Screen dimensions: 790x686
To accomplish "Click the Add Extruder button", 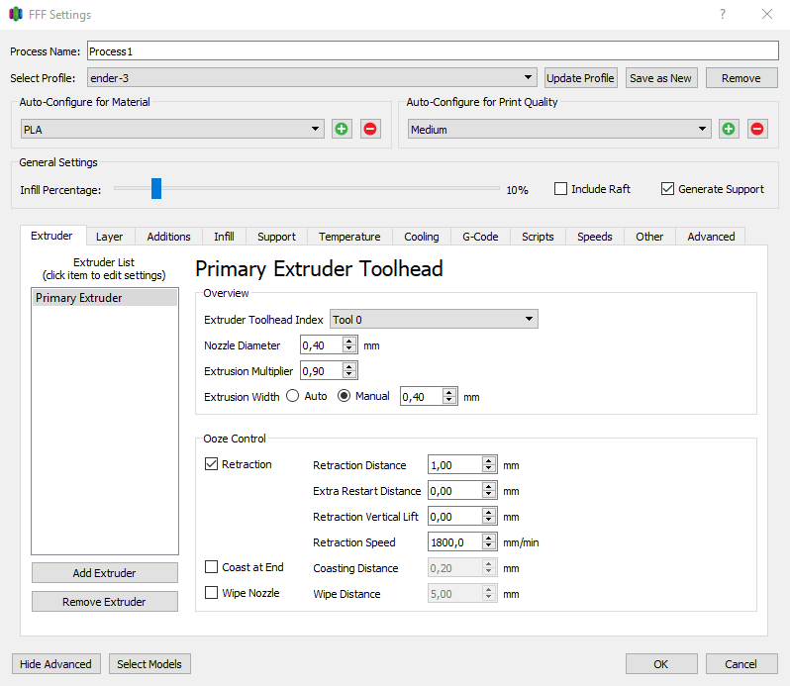I will tap(104, 573).
